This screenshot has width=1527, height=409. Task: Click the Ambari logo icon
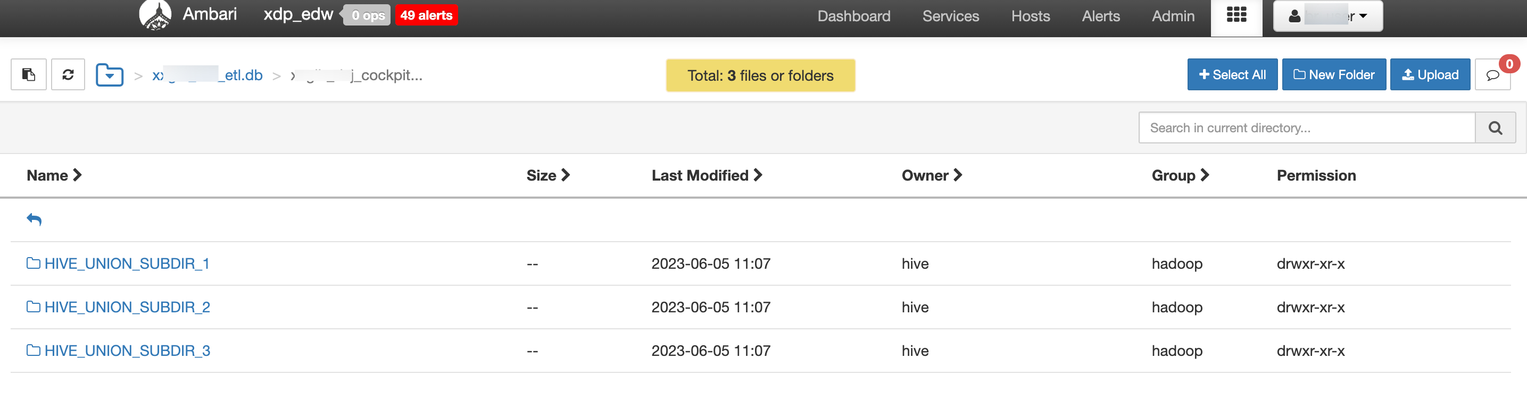tap(155, 15)
